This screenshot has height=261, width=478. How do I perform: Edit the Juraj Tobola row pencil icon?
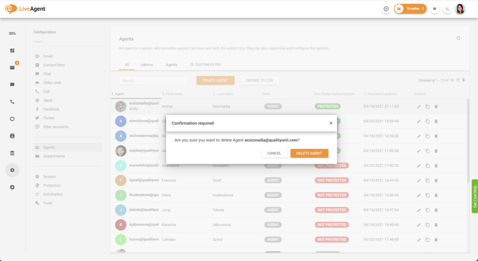419,210
